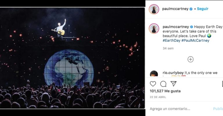
Task: Click the avatar beside the Earth Day caption
Action: 154,28
